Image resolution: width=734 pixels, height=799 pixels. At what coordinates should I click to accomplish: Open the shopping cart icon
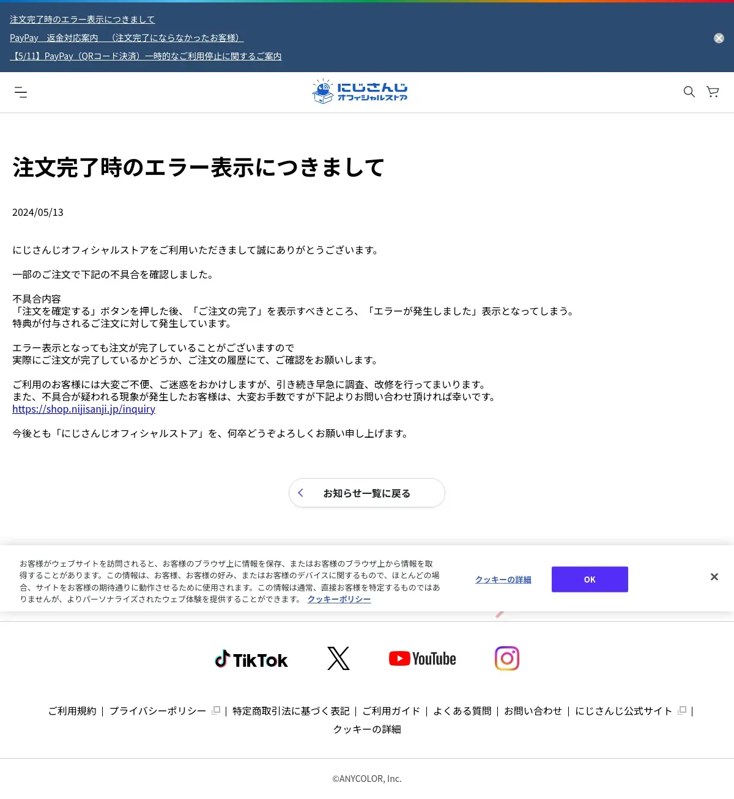click(x=713, y=92)
